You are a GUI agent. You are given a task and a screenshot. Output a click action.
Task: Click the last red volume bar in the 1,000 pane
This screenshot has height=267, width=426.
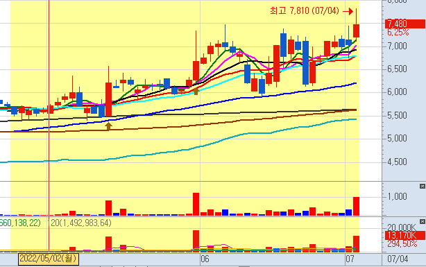pyautogui.click(x=356, y=207)
